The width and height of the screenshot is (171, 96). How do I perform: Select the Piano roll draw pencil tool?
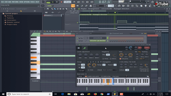[45, 31]
